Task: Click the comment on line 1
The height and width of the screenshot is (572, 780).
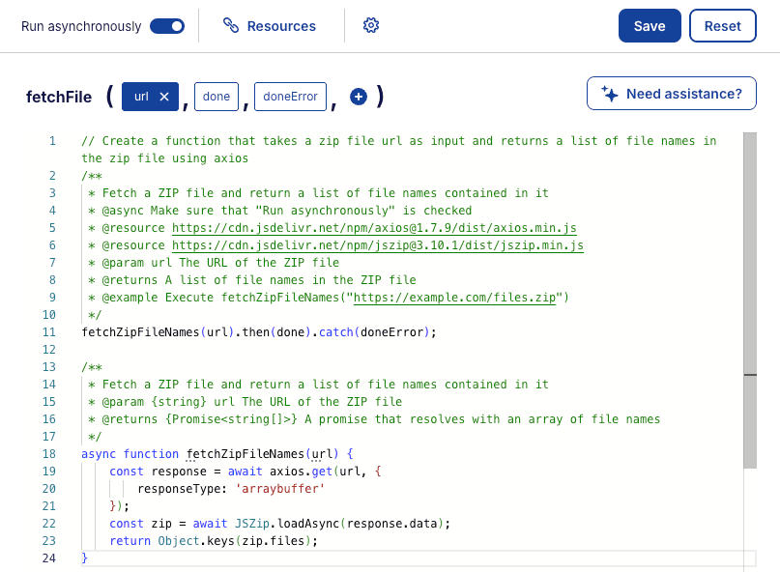Action: click(x=290, y=140)
